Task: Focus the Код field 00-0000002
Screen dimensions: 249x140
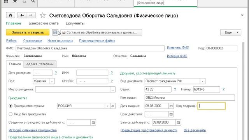Action: 221,48
